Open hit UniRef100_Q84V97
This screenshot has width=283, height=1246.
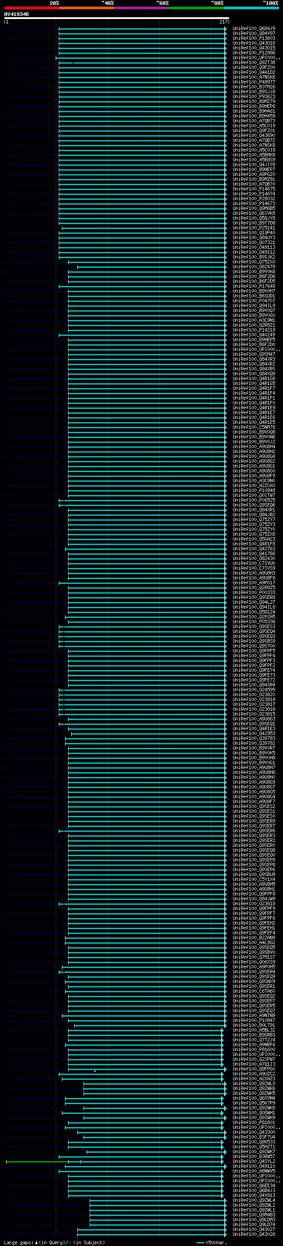254,34
